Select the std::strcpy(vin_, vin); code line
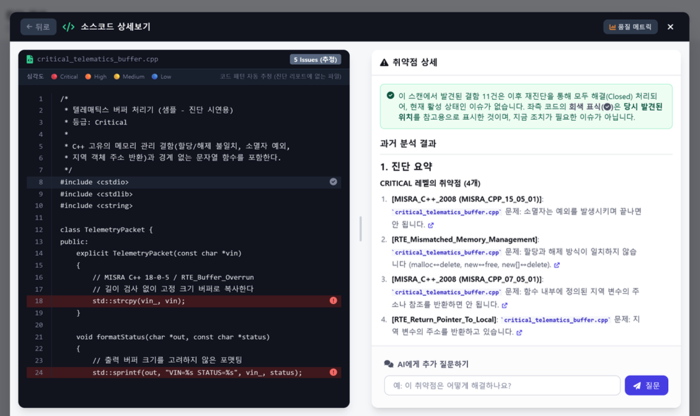Image resolution: width=700 pixels, height=416 pixels. coord(184,301)
